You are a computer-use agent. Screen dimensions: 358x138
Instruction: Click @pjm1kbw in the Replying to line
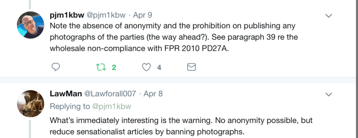(x=112, y=106)
